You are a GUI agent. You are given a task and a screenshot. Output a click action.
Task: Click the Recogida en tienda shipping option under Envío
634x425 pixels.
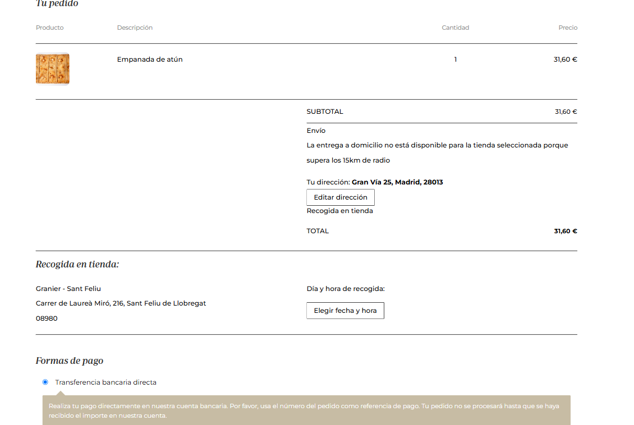pos(339,211)
